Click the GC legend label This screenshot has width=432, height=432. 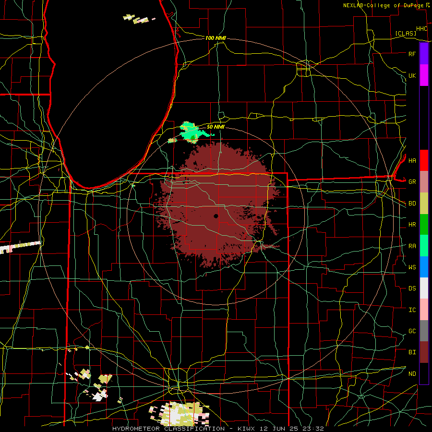click(x=412, y=331)
